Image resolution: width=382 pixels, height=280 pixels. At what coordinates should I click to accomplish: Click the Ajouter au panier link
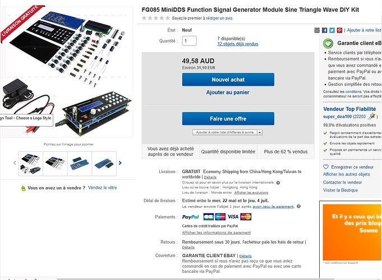click(x=228, y=92)
